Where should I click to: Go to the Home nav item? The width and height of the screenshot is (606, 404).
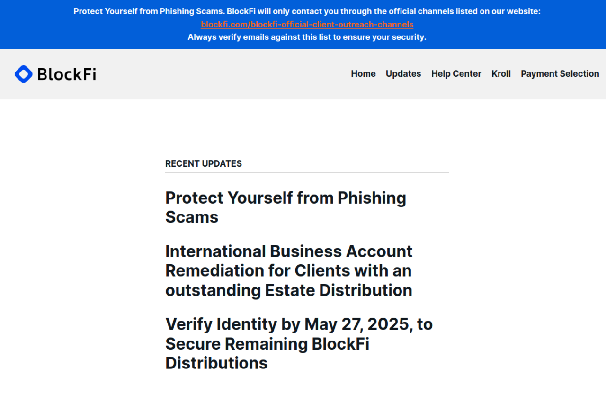(x=363, y=74)
